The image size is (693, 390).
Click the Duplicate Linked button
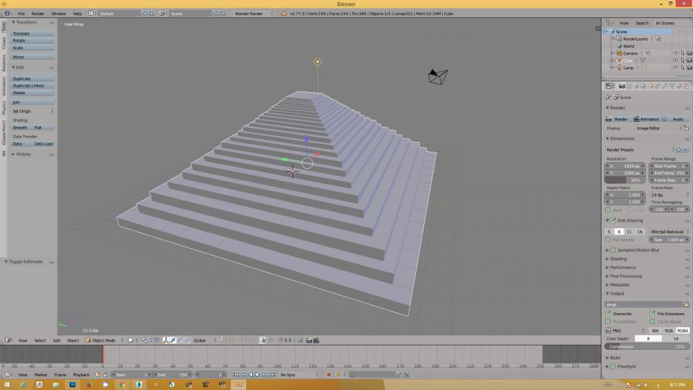click(x=33, y=86)
